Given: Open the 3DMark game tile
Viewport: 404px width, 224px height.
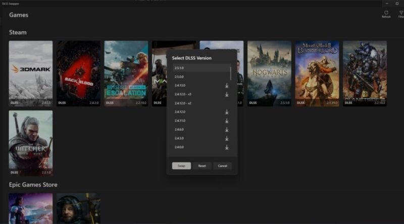Looking at the screenshot, I should (x=31, y=73).
